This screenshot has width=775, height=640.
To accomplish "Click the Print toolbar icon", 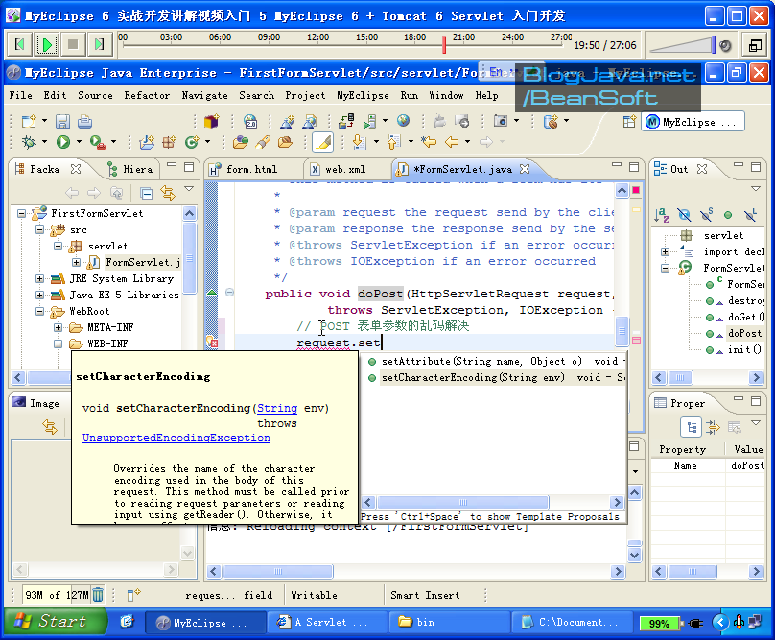I will tap(84, 121).
